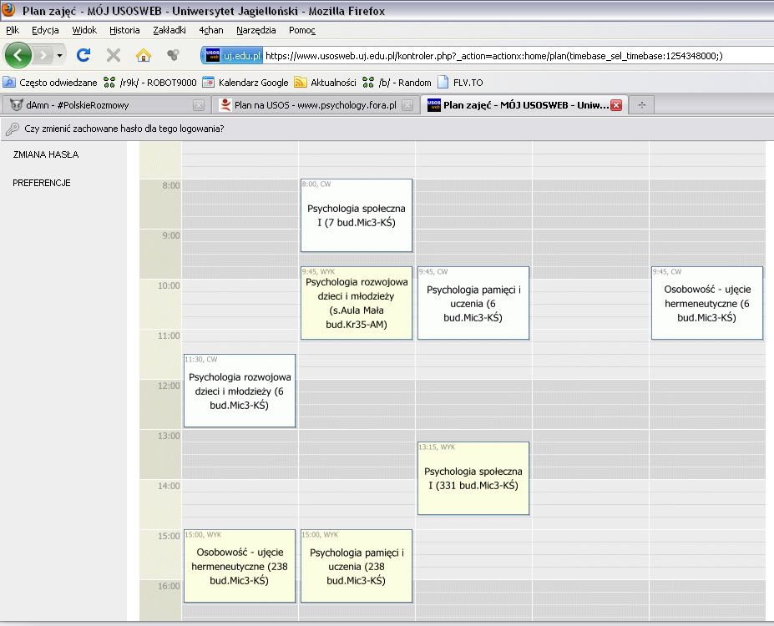Click the Stop loading X icon

(114, 55)
